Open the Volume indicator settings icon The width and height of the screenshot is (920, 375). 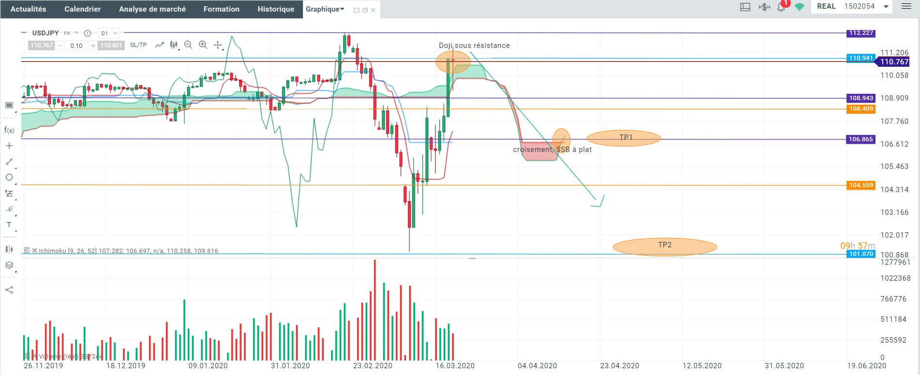27,356
